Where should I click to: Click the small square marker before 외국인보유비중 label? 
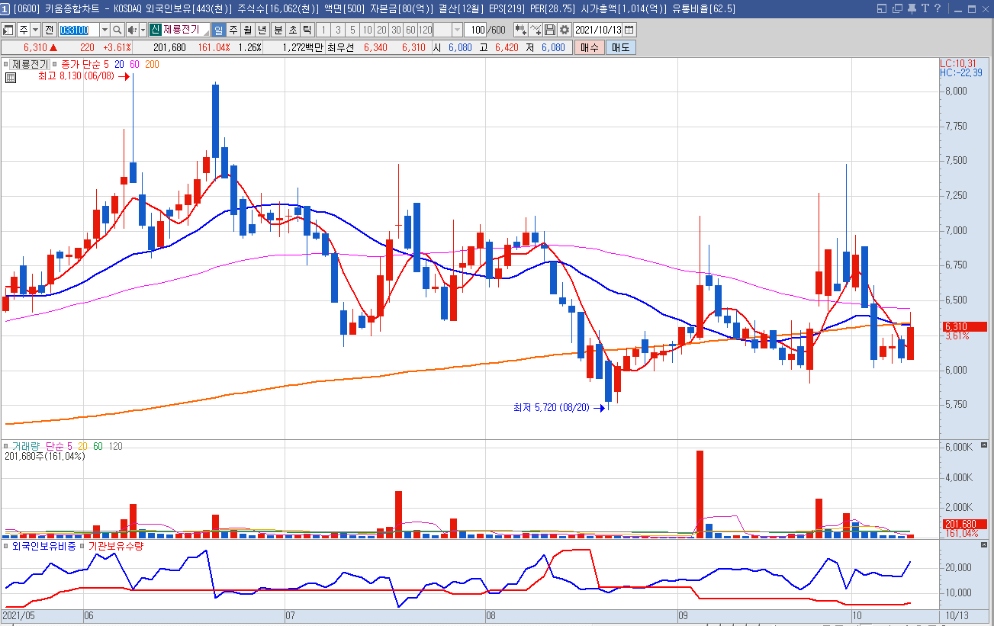tap(6, 546)
